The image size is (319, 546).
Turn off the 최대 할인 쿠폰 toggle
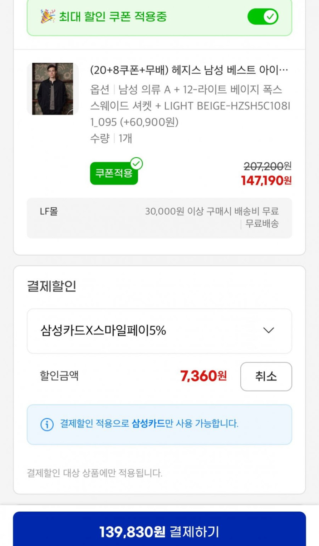[x=263, y=17]
